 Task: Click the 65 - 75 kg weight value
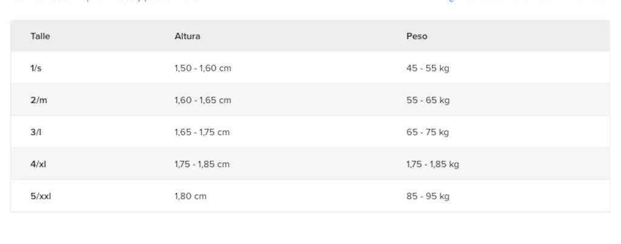click(428, 132)
